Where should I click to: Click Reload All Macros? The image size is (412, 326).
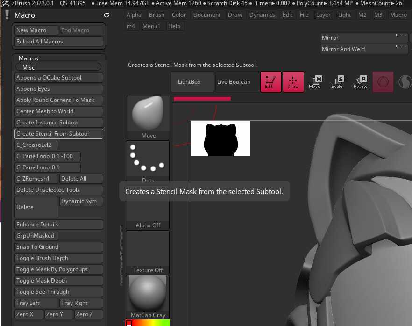point(59,42)
